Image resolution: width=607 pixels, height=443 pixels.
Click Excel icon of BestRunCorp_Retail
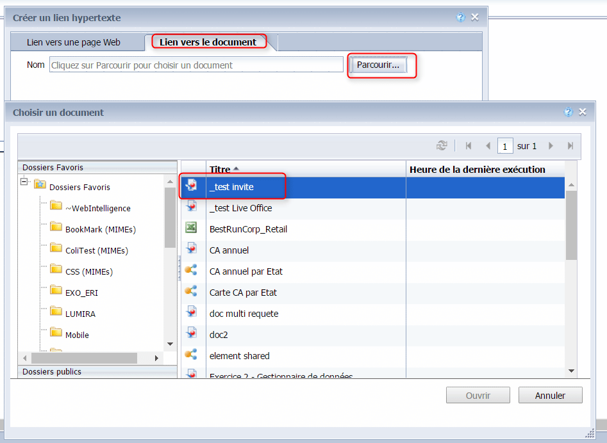[x=191, y=228]
